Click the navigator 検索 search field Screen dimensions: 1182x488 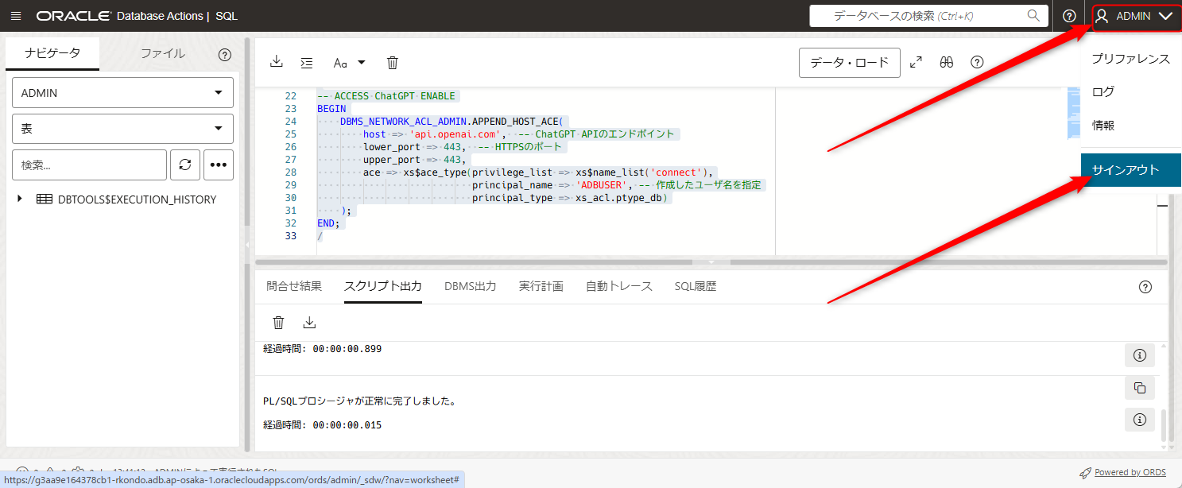pyautogui.click(x=89, y=165)
